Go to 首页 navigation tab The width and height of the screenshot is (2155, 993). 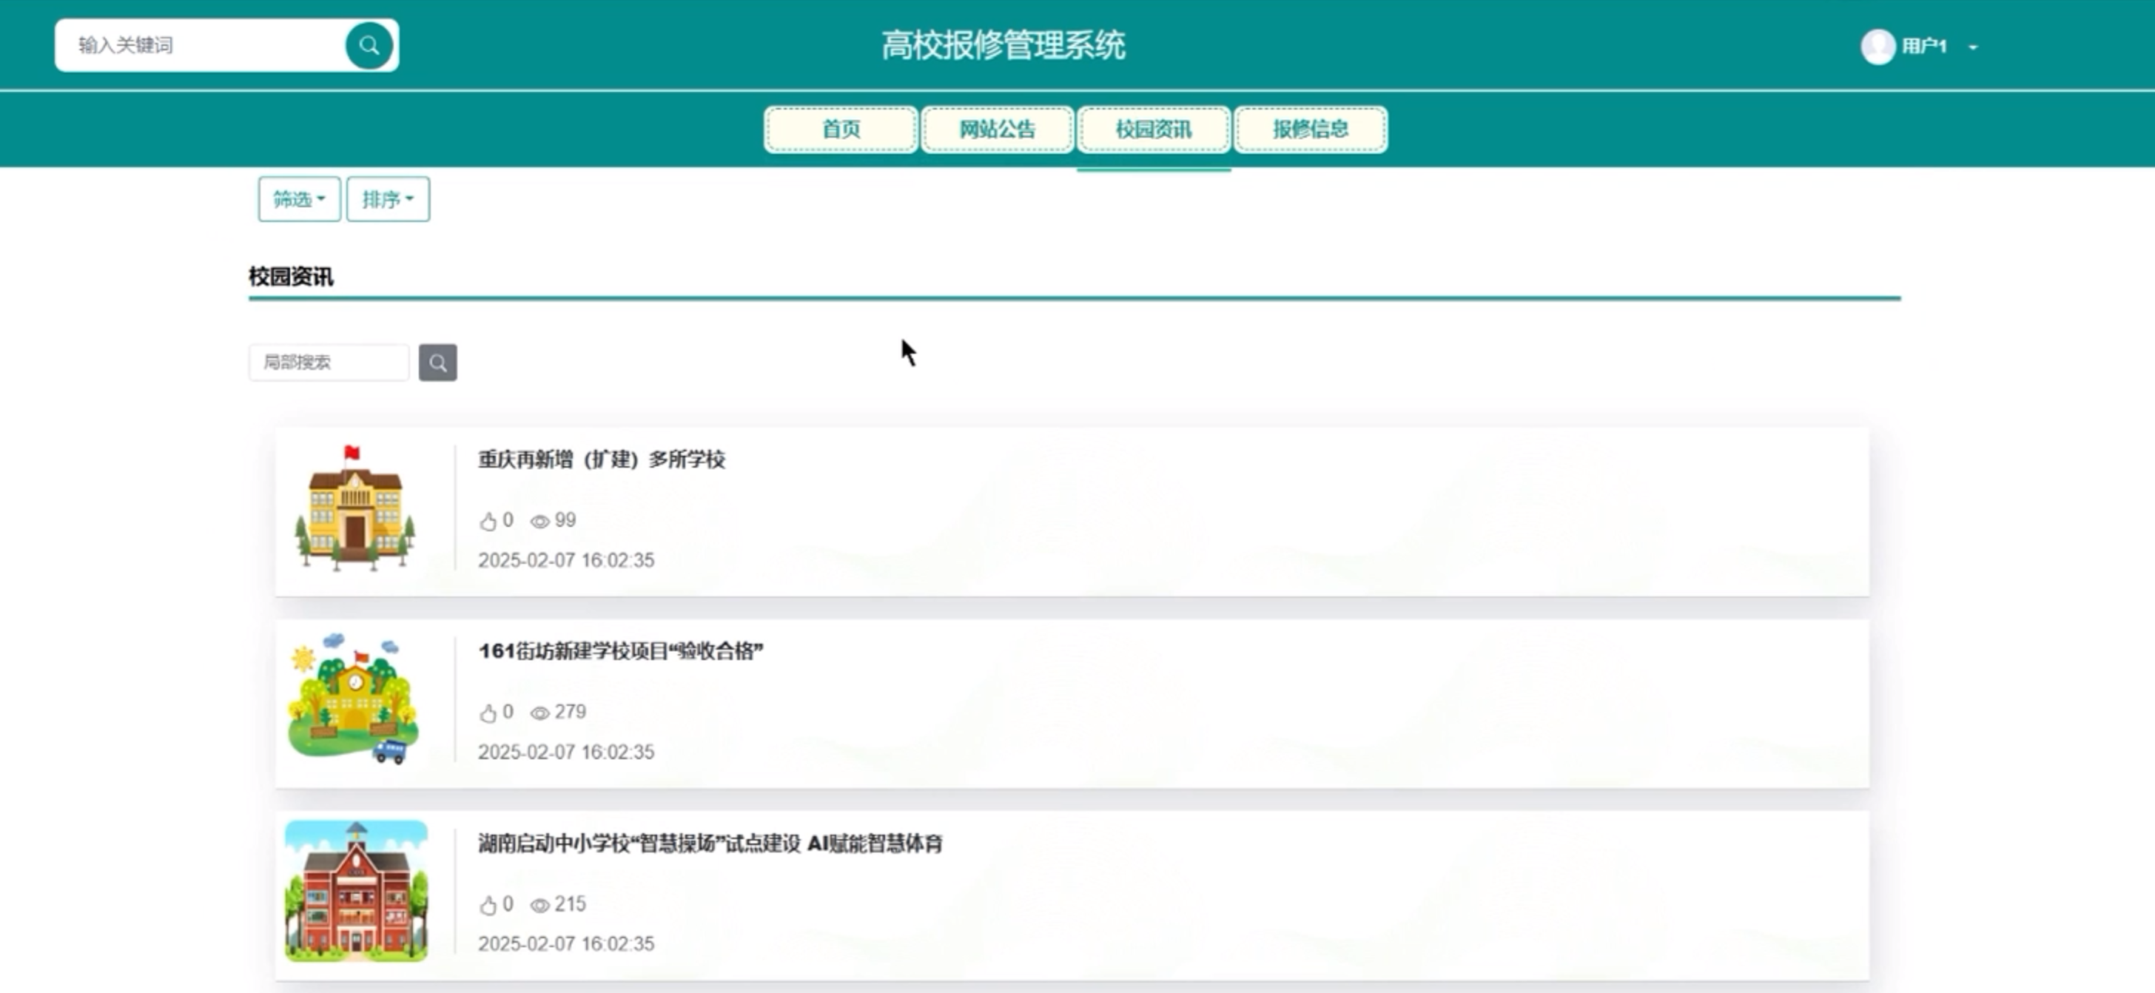point(841,129)
